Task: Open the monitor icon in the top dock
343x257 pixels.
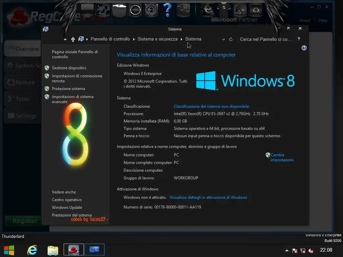Action: coord(87,10)
